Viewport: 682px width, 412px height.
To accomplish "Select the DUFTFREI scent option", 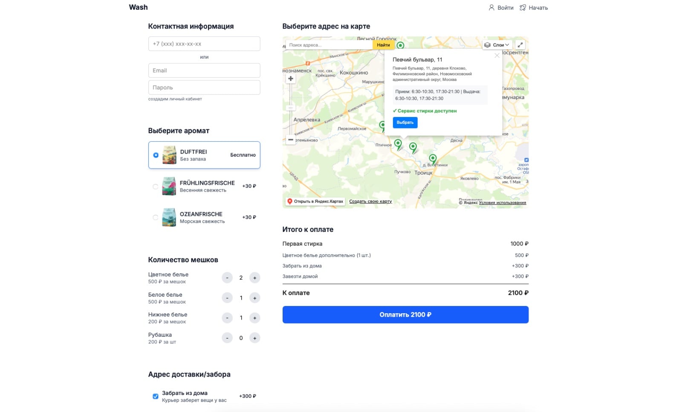I will [156, 155].
